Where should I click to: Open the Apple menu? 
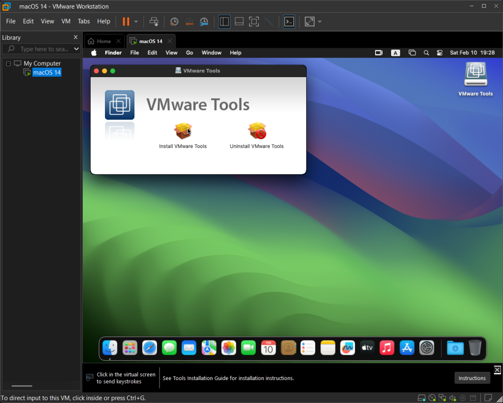(94, 52)
